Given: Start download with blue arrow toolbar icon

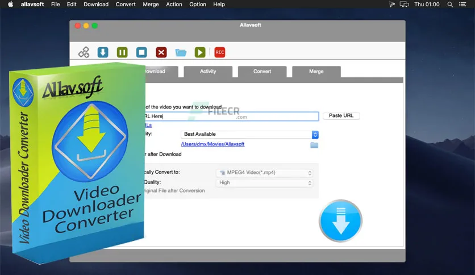Looking at the screenshot, I should pyautogui.click(x=103, y=53).
